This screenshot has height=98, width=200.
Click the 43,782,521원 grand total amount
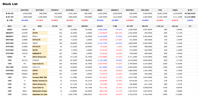(x=190, y=13)
